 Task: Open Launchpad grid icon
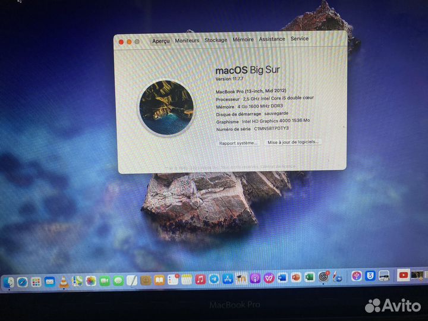click(x=36, y=282)
